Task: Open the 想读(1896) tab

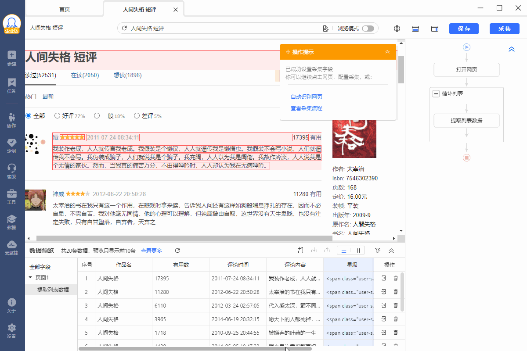Action: point(127,75)
